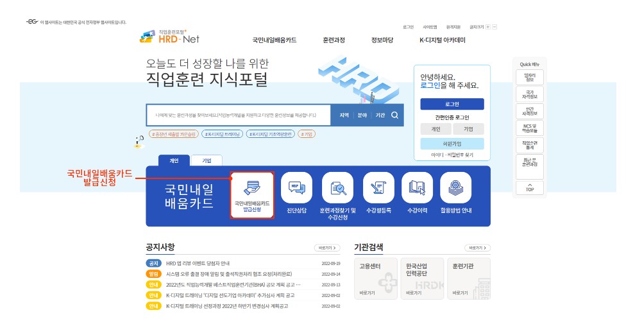Click 아이디·비밀번호 찾기 link

452,155
